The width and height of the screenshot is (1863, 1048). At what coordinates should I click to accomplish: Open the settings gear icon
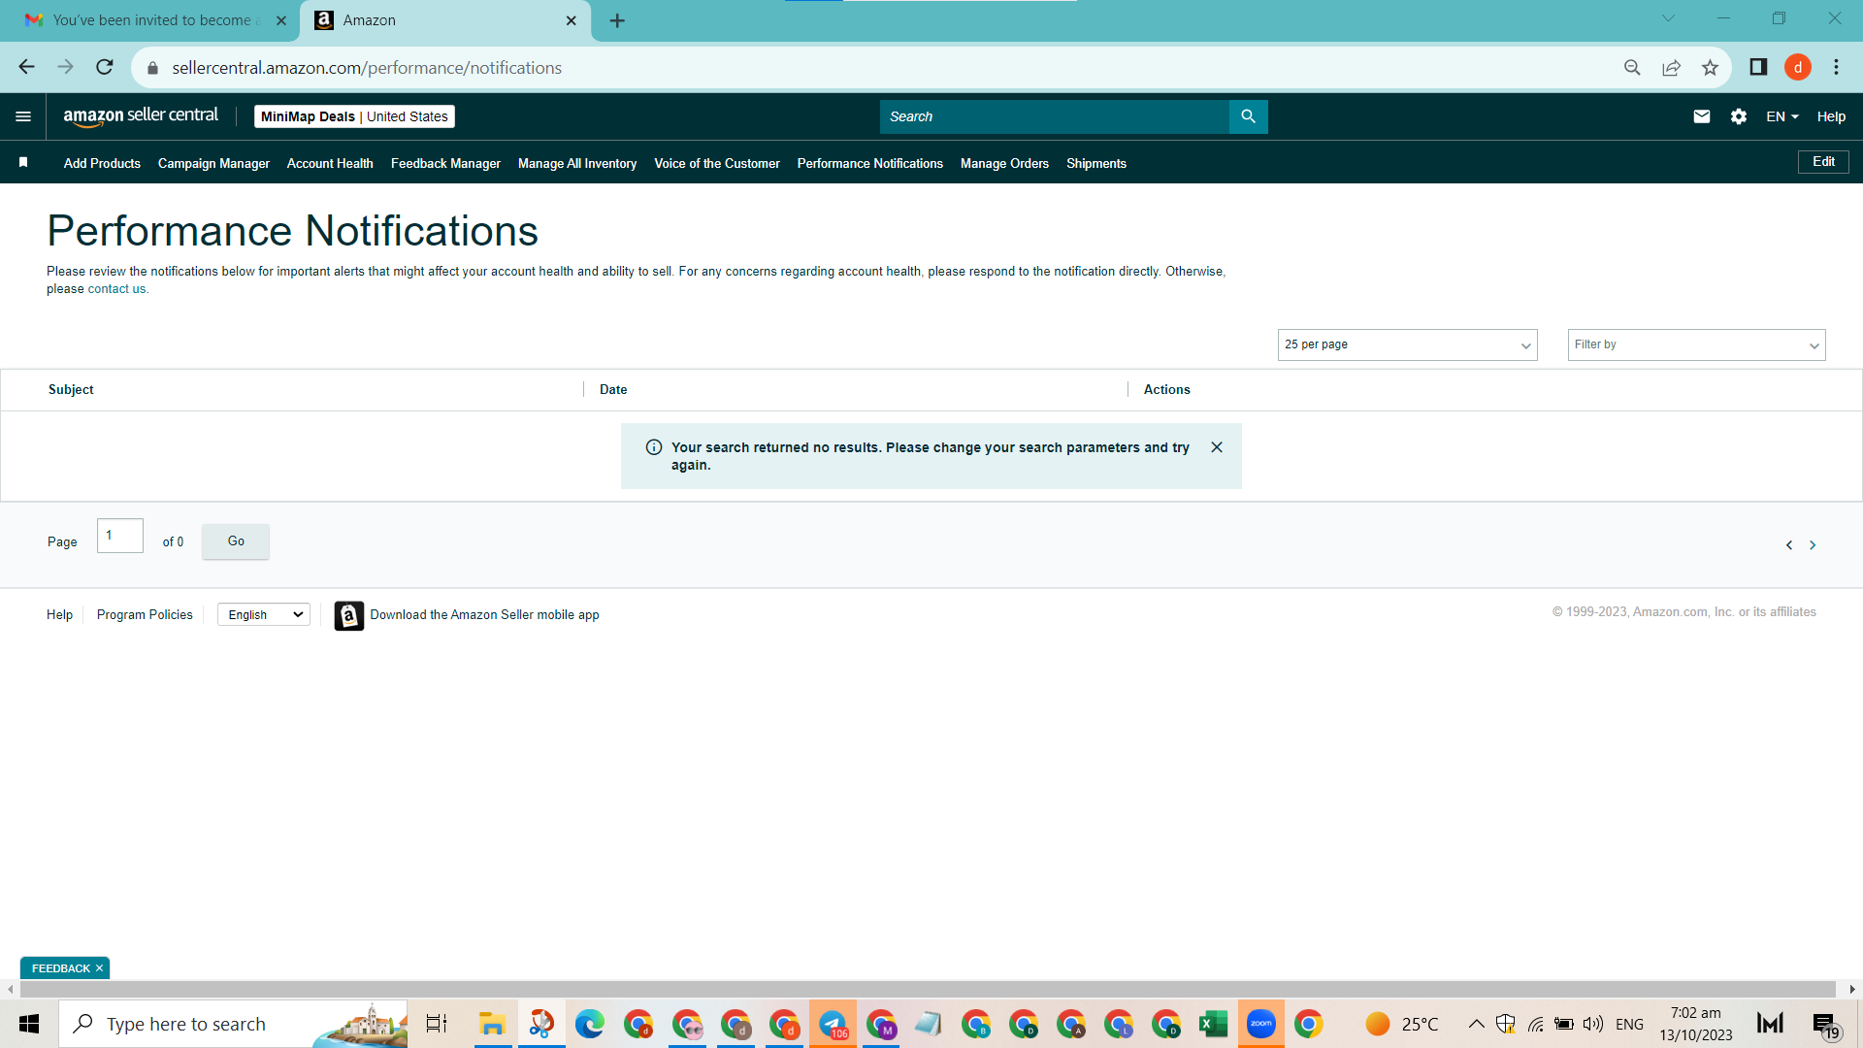(x=1738, y=116)
